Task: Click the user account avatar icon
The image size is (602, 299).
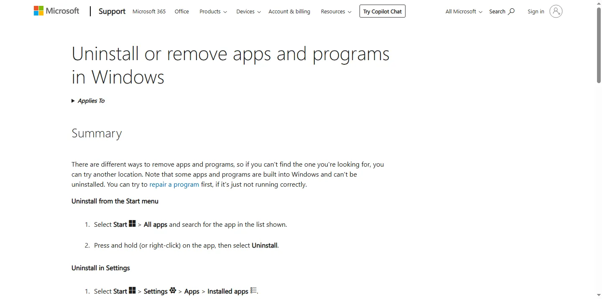Action: (x=556, y=11)
